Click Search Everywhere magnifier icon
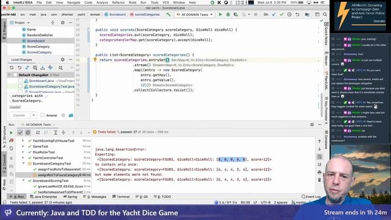Image resolution: width=391 pixels, height=220 pixels. [x=325, y=15]
